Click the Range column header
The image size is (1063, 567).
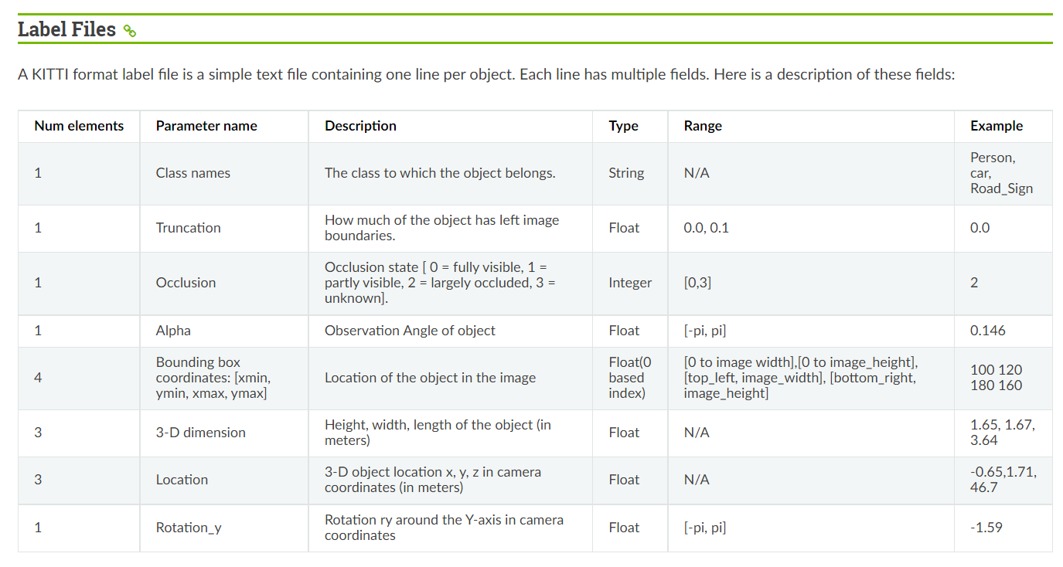coord(703,126)
